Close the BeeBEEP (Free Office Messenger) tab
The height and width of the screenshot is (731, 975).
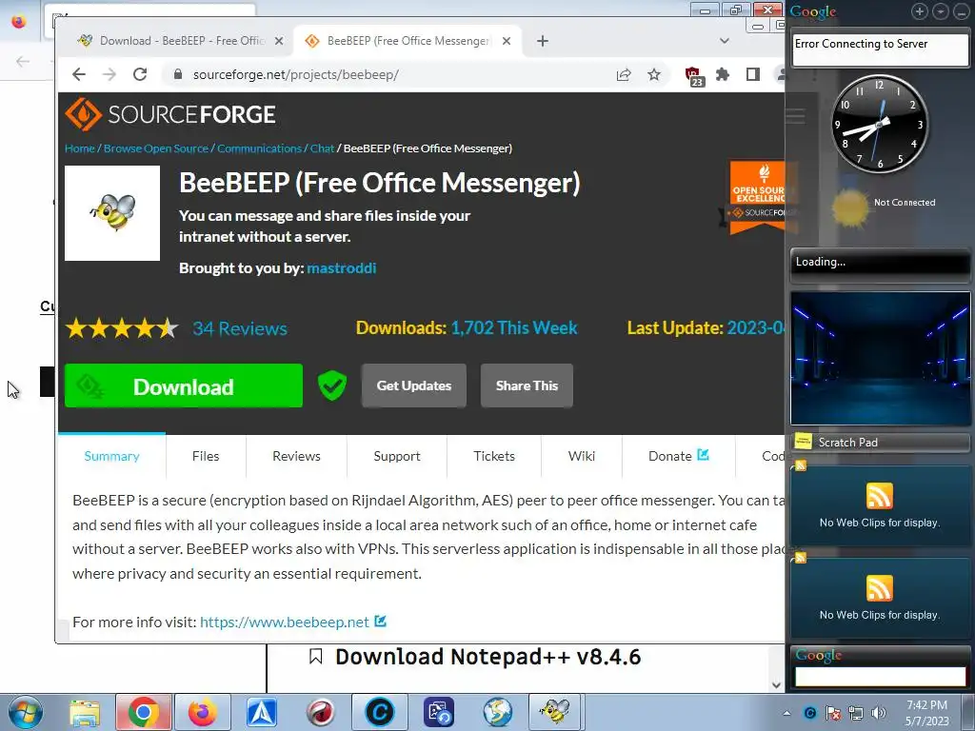(x=507, y=41)
